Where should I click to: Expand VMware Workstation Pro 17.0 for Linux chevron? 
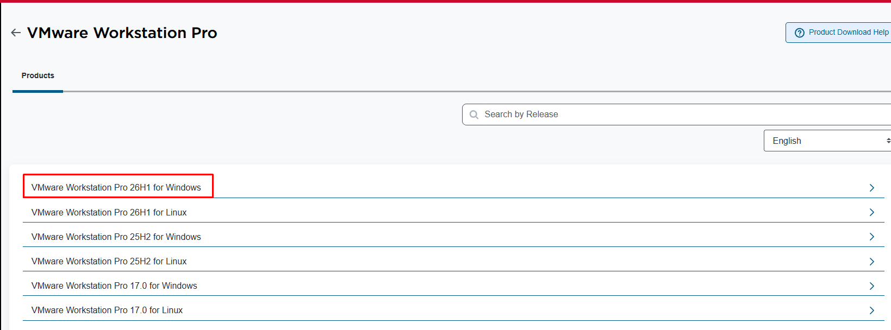click(x=872, y=310)
